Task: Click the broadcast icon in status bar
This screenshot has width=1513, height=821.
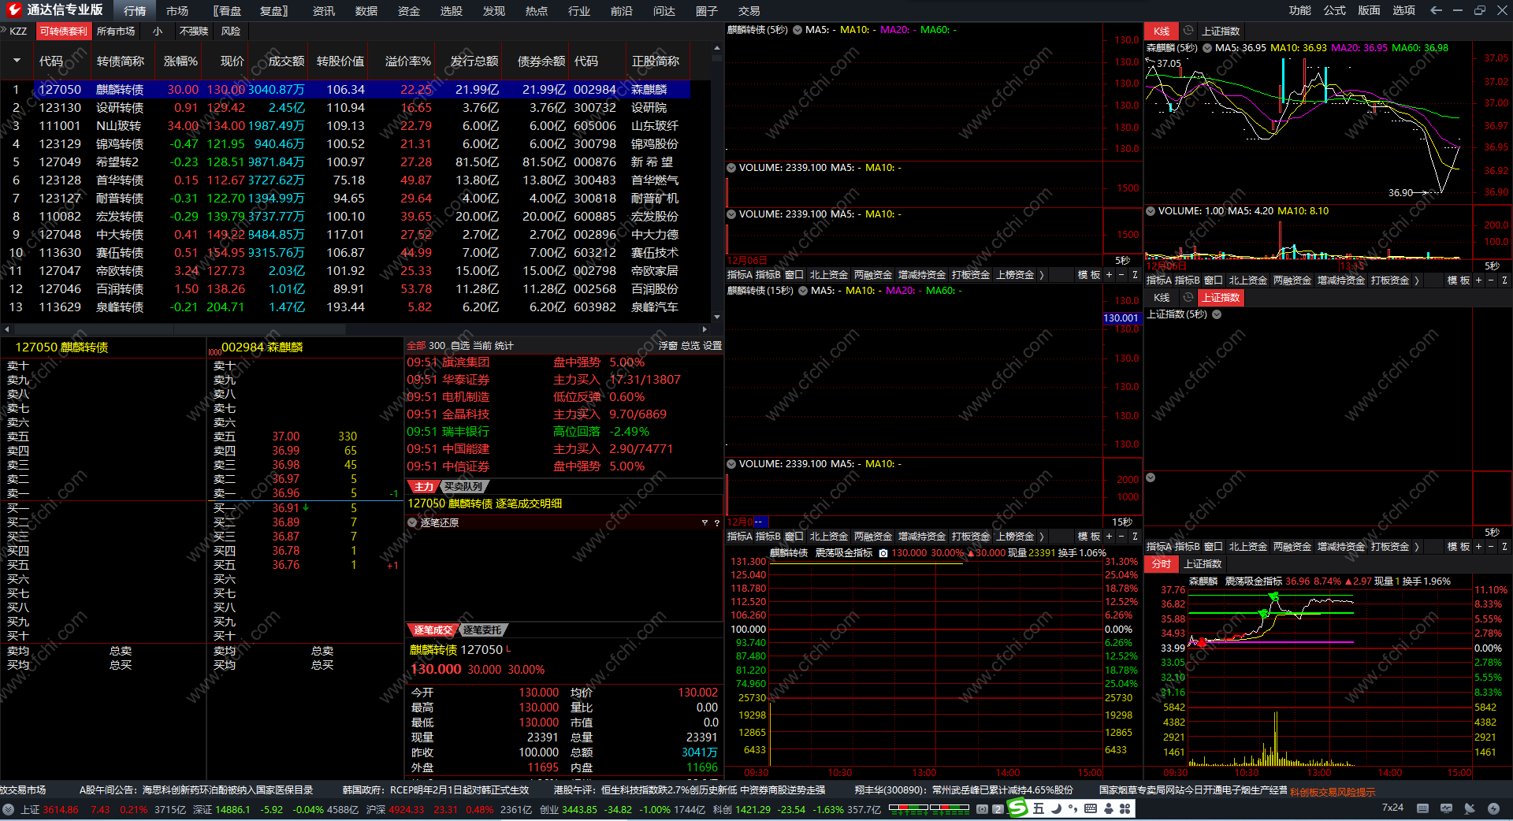Action: pyautogui.click(x=982, y=809)
